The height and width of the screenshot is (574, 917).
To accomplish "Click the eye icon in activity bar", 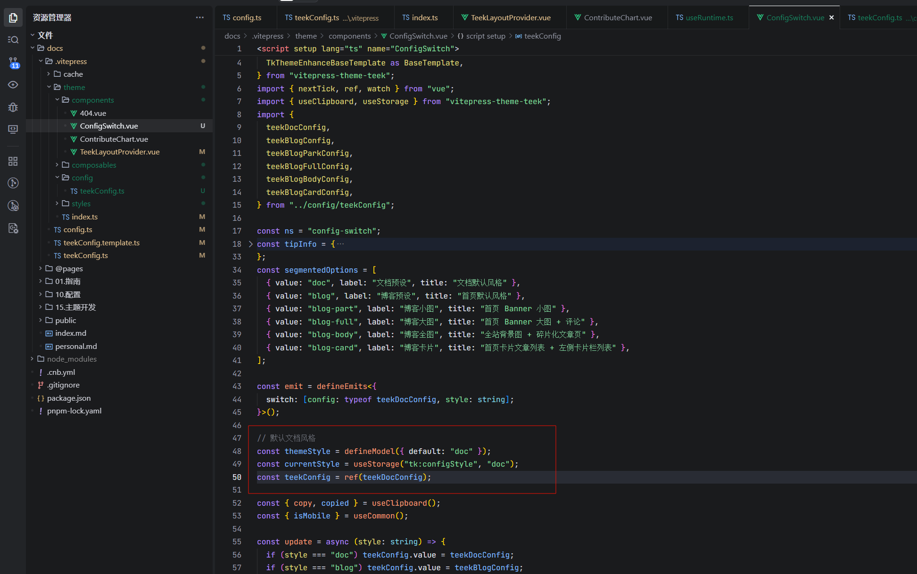I will tap(13, 85).
